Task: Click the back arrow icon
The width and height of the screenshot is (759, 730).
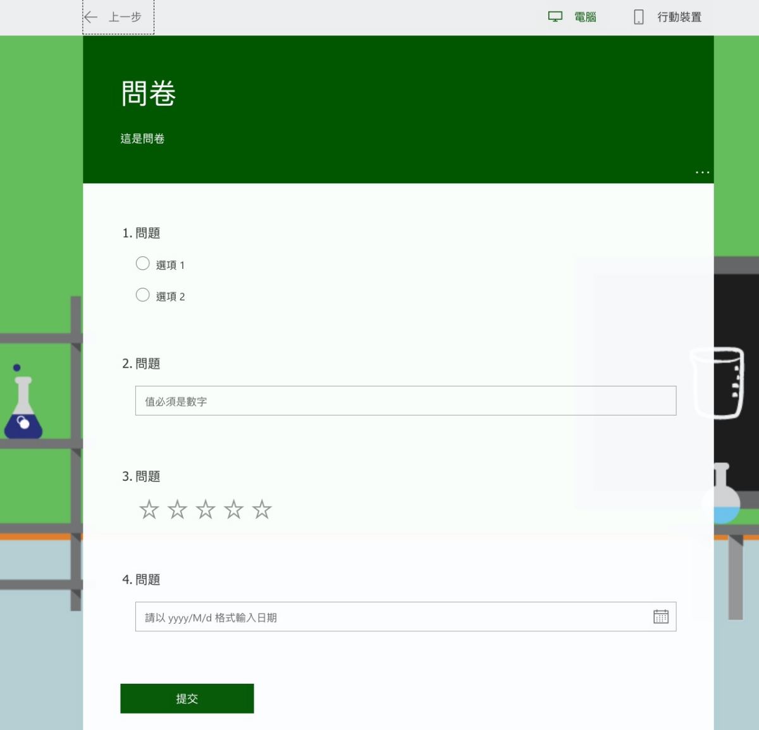Action: tap(90, 17)
